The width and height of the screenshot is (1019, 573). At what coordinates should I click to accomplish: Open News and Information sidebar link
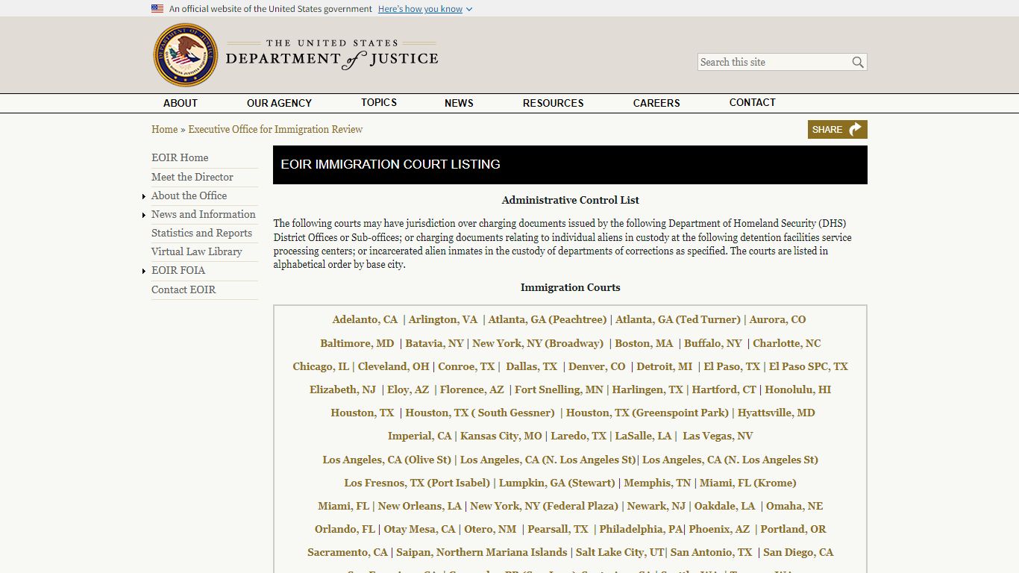click(203, 214)
